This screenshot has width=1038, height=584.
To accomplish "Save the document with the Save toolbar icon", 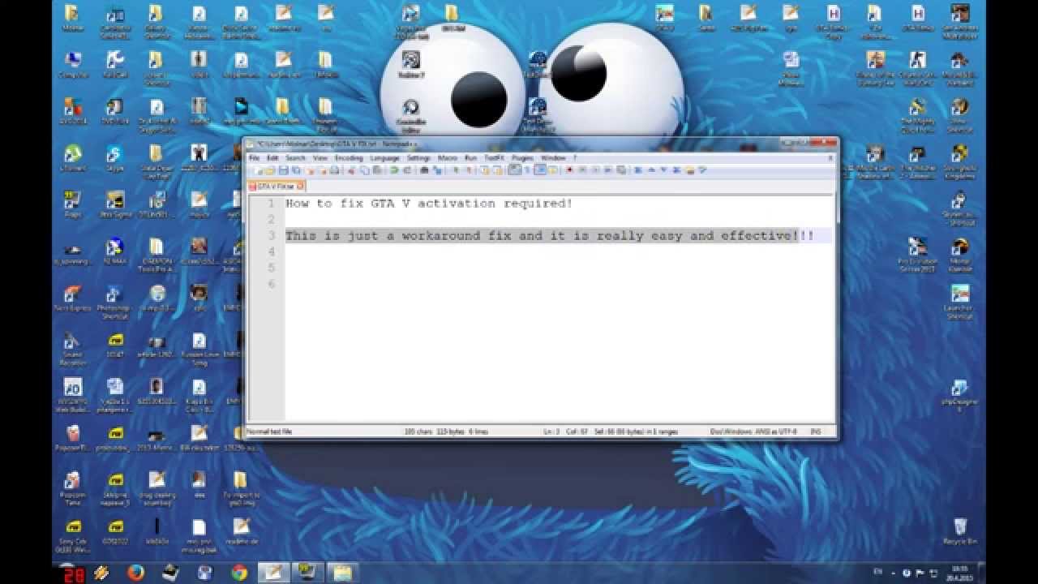I will [283, 170].
